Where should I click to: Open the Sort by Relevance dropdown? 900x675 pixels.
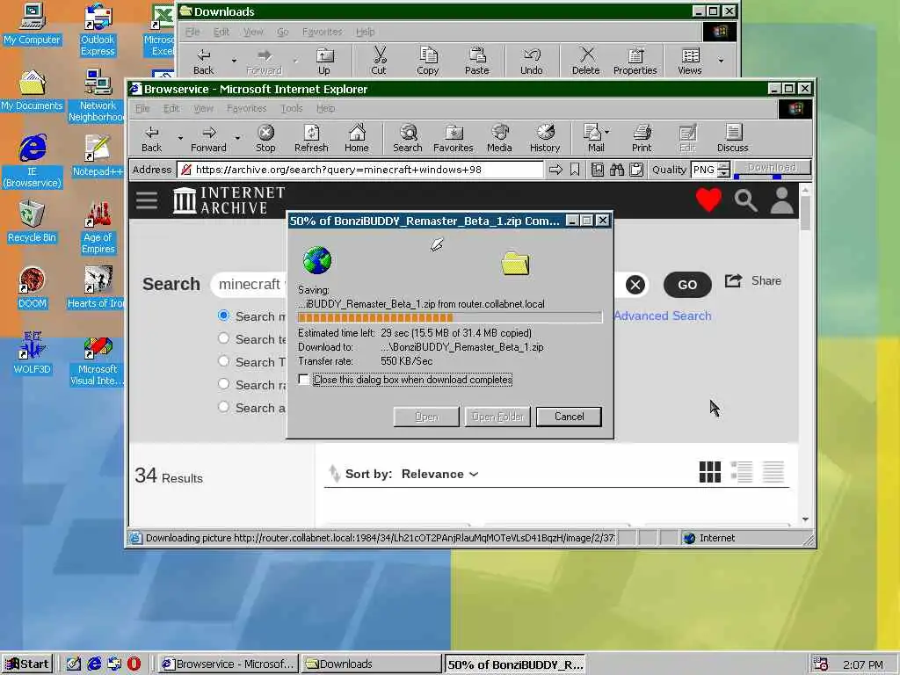click(x=439, y=474)
